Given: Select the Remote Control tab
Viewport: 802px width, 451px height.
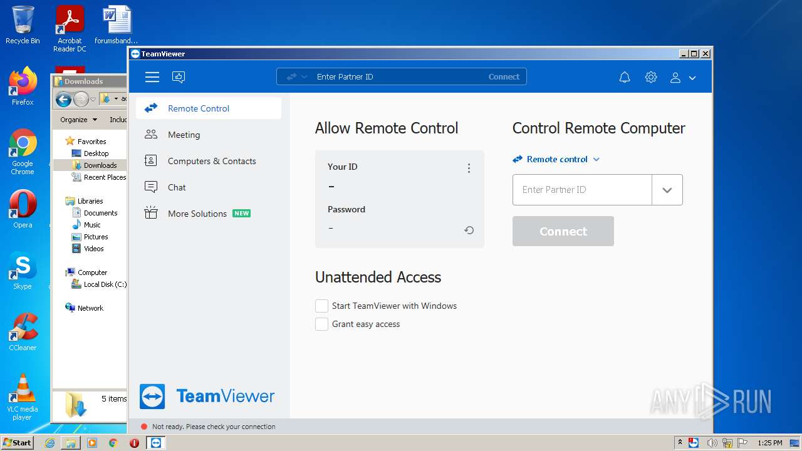Looking at the screenshot, I should (209, 108).
